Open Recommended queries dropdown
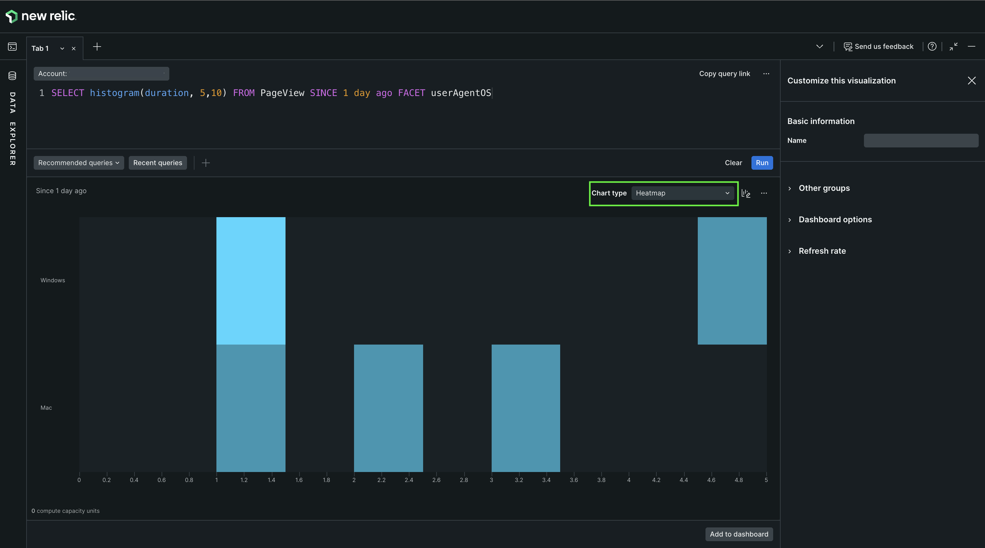This screenshot has width=985, height=548. tap(79, 163)
